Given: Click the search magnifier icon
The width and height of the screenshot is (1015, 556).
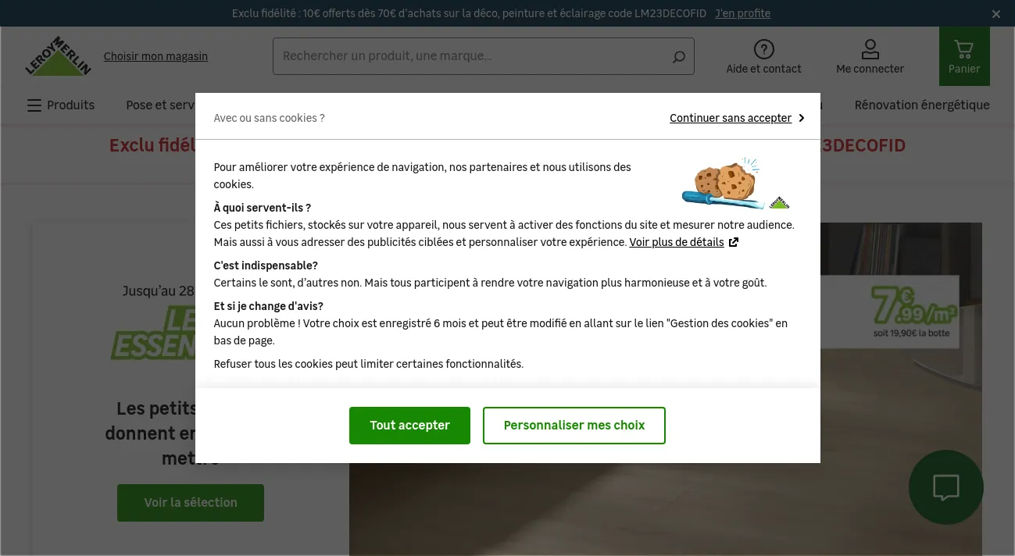Looking at the screenshot, I should pyautogui.click(x=678, y=56).
